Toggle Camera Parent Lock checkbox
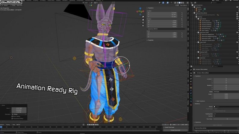This screenshot has width=239, height=134. click(214, 111)
